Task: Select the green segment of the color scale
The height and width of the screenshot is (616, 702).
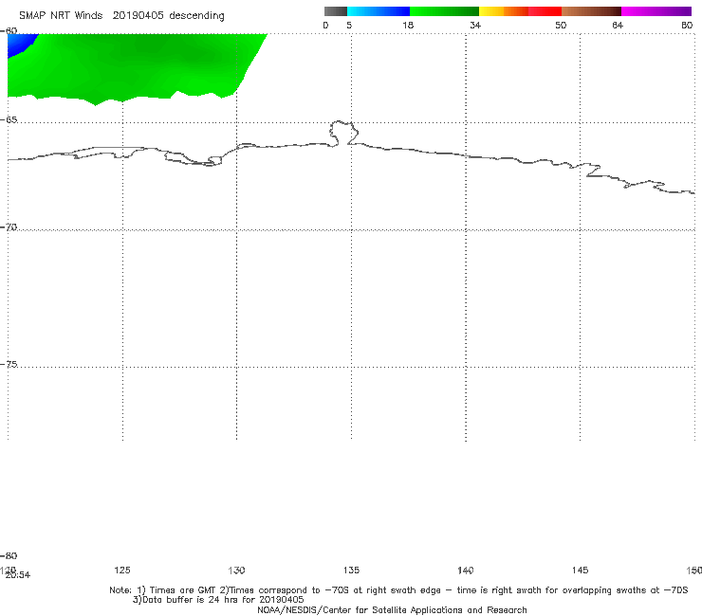Action: pyautogui.click(x=445, y=11)
